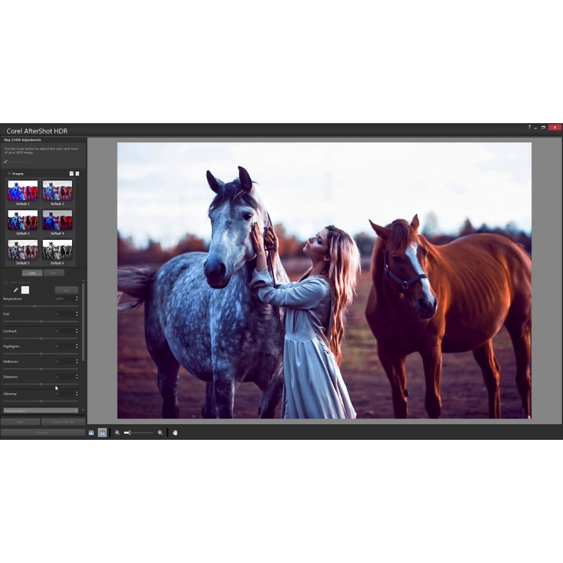Apply the Default 1 preset thumbnail
The height and width of the screenshot is (563, 563).
tap(23, 190)
